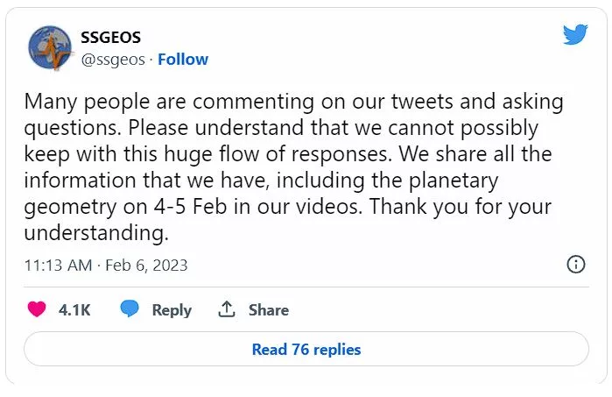Click the Twitter bird logo

coord(575,34)
